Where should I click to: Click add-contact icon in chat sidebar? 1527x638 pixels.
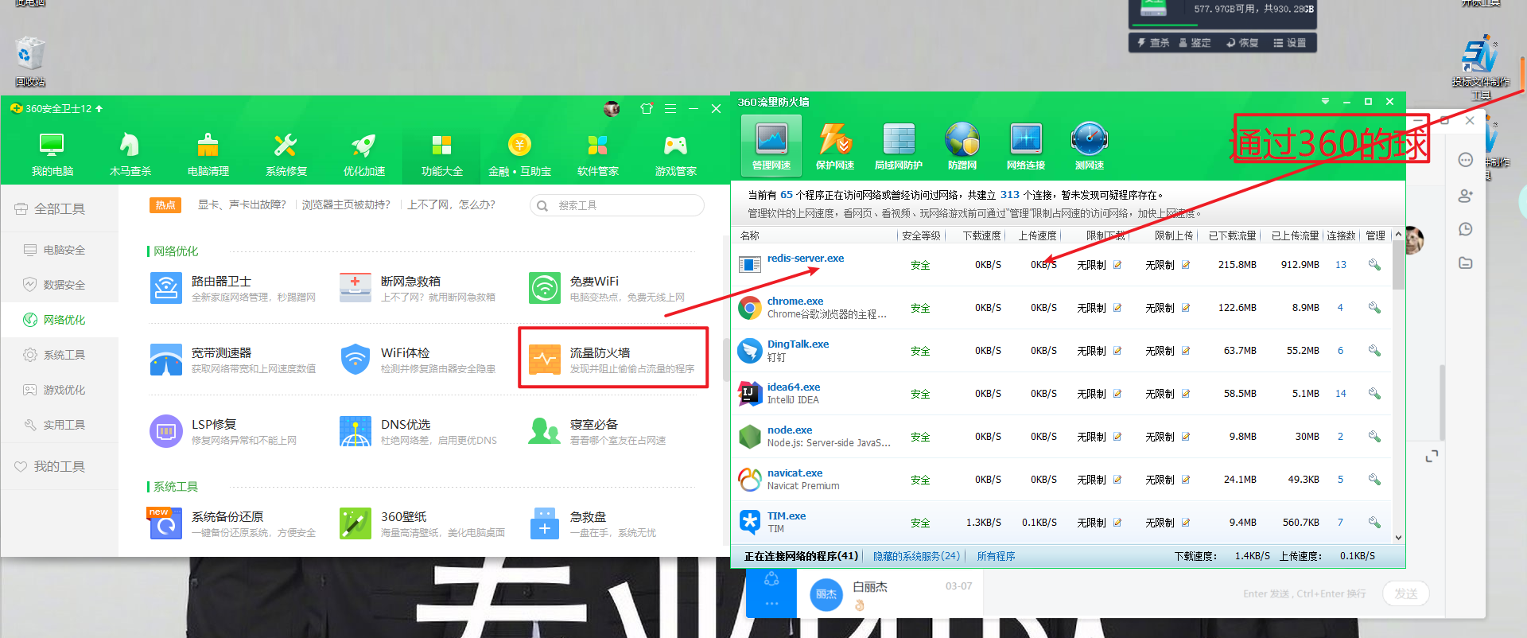tap(1466, 195)
